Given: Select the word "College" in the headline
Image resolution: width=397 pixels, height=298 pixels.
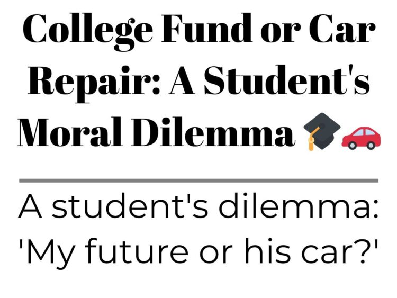Looking at the screenshot, I should (88, 32).
